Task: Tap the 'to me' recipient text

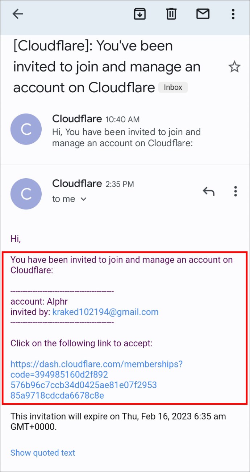Action: click(64, 199)
